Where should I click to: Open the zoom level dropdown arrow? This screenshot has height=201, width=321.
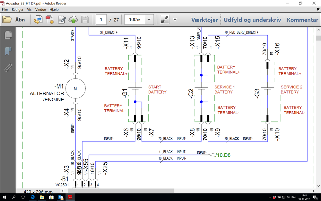[149, 20]
